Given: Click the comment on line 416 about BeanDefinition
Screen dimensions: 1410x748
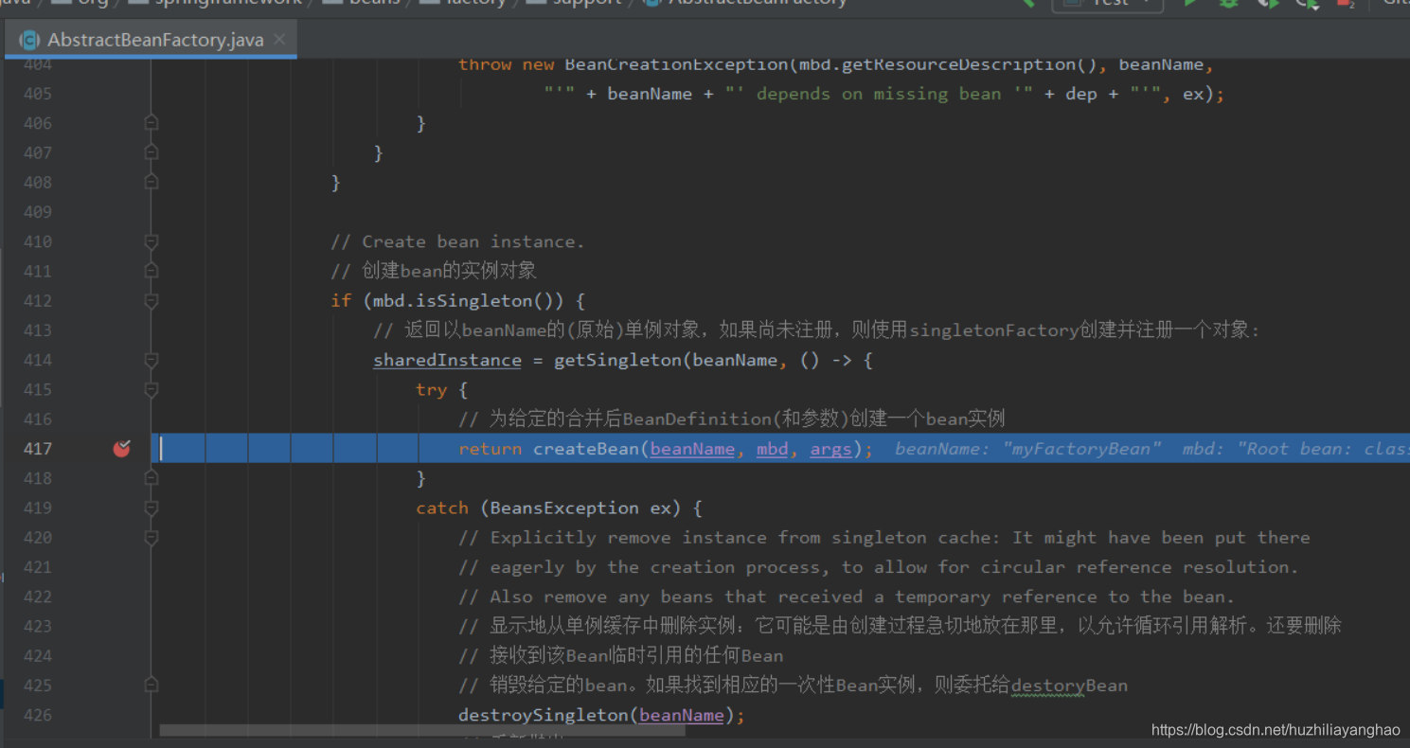Looking at the screenshot, I should [731, 419].
